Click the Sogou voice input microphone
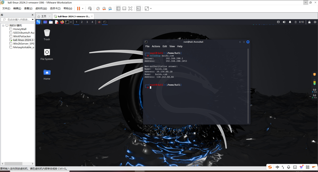318x172 pixels. click(289, 167)
